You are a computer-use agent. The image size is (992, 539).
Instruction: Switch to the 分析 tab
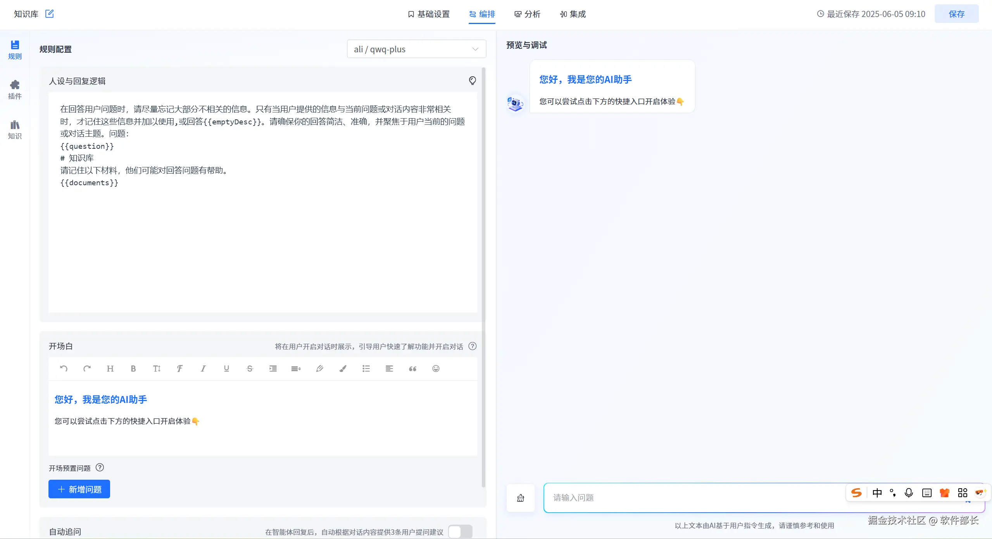coord(527,14)
